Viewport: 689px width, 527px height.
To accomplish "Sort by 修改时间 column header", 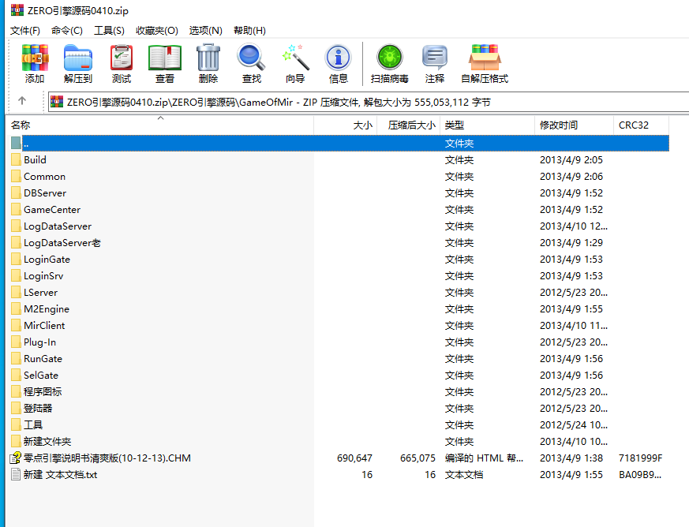I will 574,125.
